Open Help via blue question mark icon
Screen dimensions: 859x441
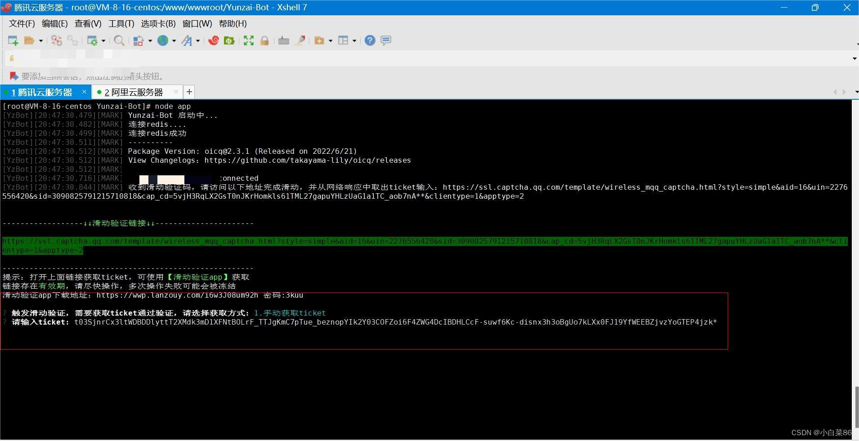pos(370,40)
